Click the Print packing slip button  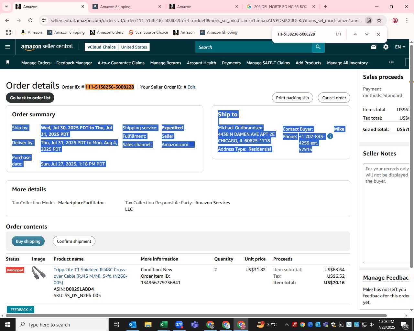(292, 98)
